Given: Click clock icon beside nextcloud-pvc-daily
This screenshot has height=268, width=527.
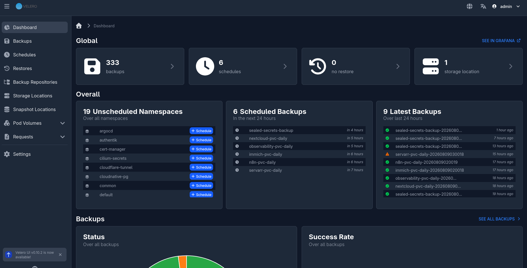Looking at the screenshot, I should (x=237, y=138).
